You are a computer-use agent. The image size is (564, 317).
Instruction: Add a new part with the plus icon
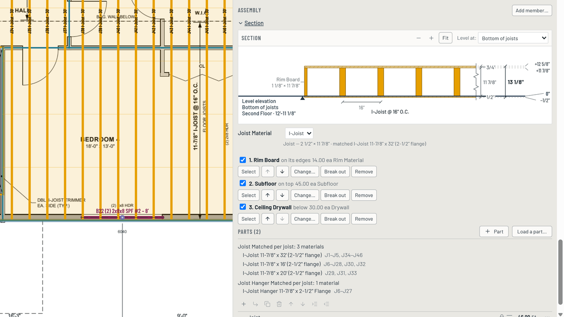[244, 304]
